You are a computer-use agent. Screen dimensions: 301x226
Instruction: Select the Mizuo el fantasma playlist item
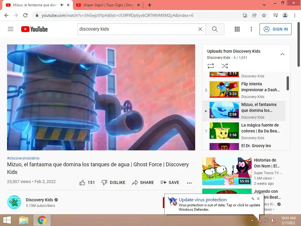[244, 111]
